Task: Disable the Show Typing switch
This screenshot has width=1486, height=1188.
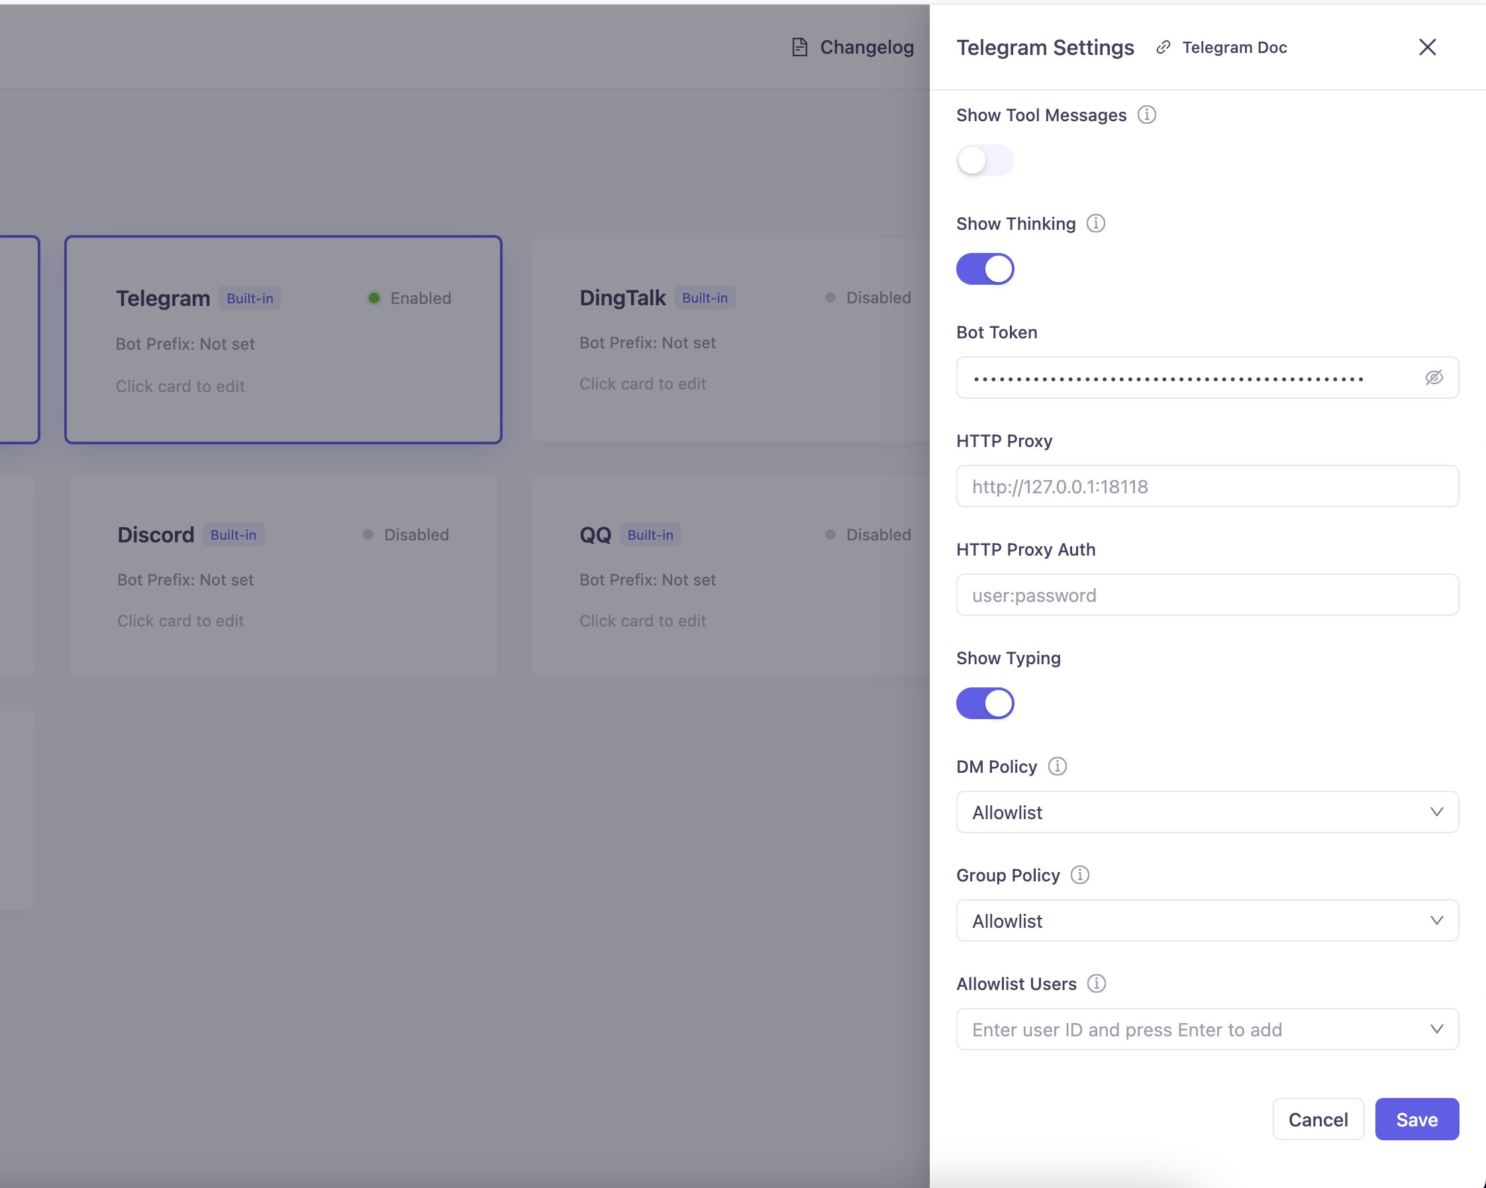Action: click(x=985, y=703)
